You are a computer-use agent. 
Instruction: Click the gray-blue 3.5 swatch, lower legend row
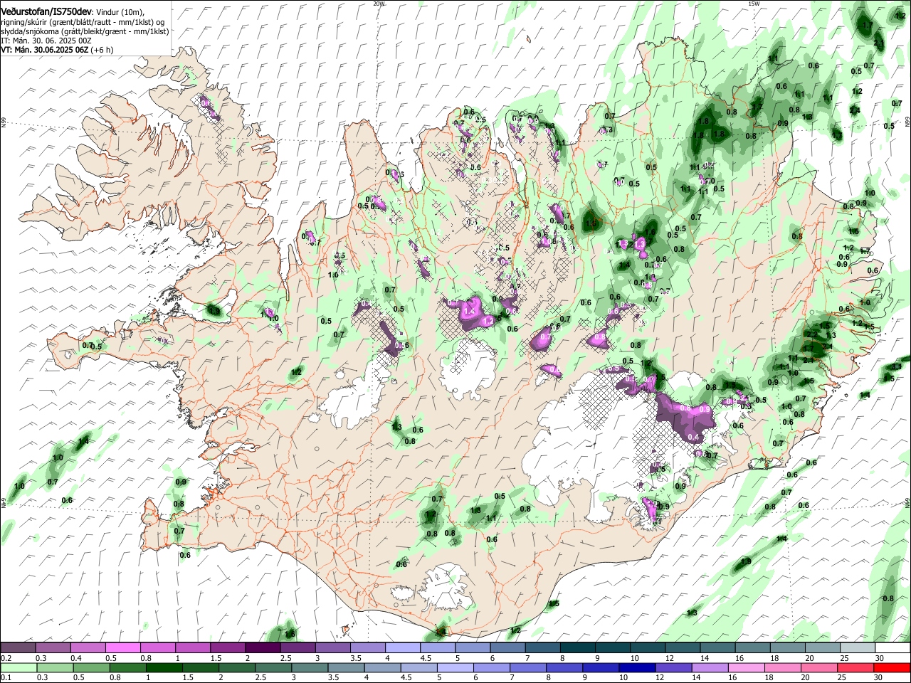(346, 667)
